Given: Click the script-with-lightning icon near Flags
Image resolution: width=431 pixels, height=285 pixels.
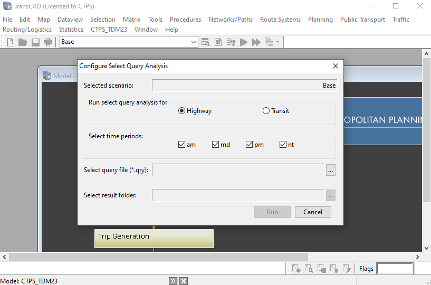Looking at the screenshot, I should pos(347,269).
